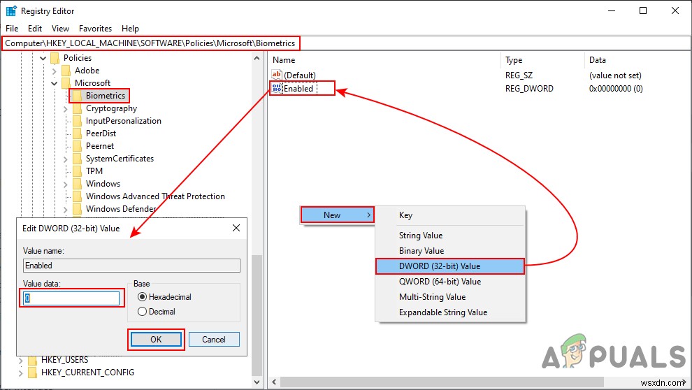Choose DWORD (32-bit) Value
This screenshot has width=692, height=390.
[x=450, y=266]
